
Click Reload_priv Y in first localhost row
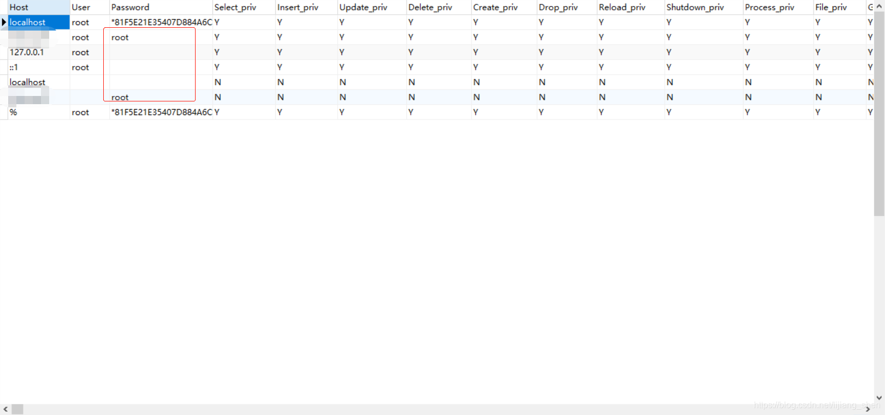pyautogui.click(x=630, y=22)
